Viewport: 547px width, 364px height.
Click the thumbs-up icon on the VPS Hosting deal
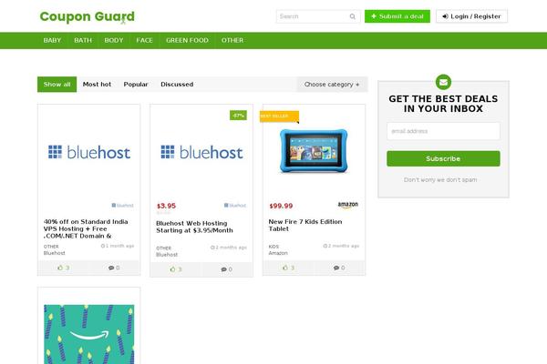click(x=60, y=268)
